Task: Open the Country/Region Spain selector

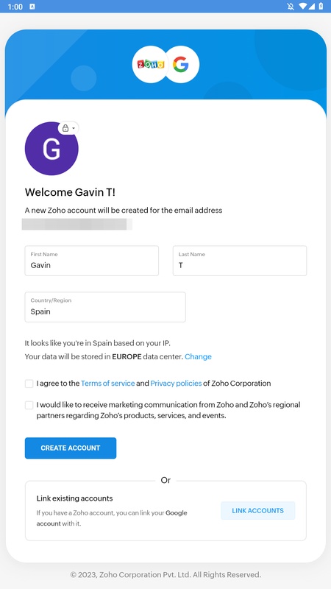Action: point(105,307)
